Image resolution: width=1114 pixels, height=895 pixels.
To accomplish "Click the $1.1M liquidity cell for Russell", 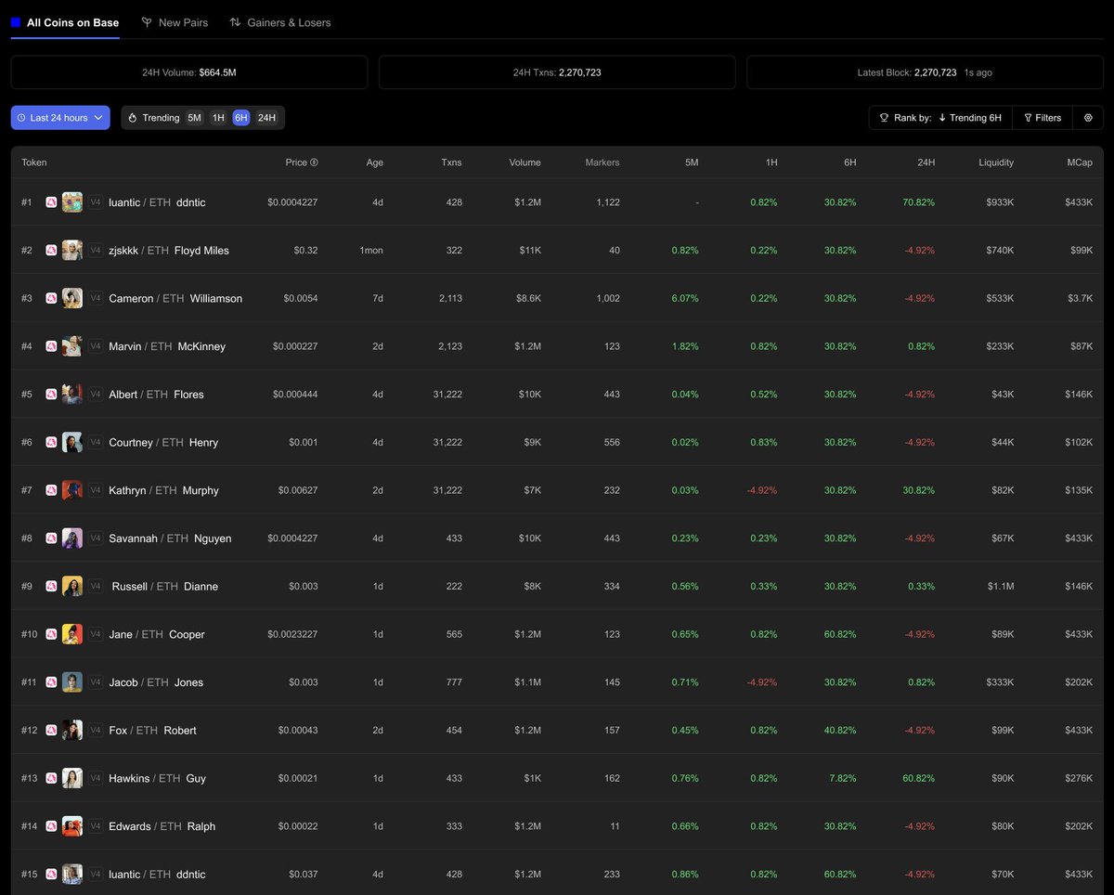I will click(1001, 587).
